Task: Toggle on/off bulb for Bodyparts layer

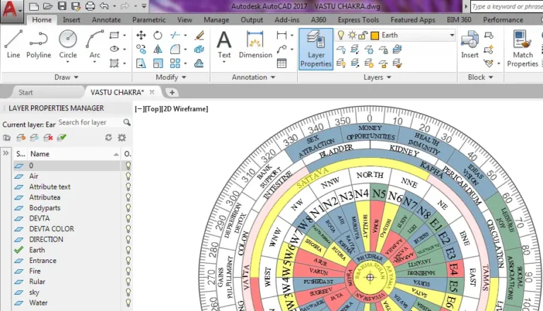Action: [128, 208]
